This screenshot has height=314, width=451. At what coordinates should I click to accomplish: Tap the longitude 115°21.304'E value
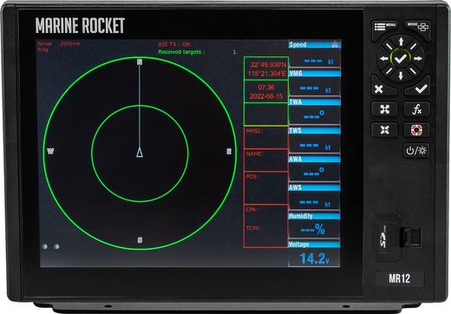click(x=267, y=74)
